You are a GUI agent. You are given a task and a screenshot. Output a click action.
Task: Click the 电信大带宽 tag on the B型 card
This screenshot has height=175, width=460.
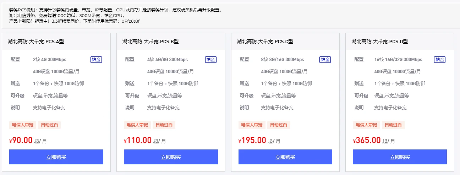[137, 125]
